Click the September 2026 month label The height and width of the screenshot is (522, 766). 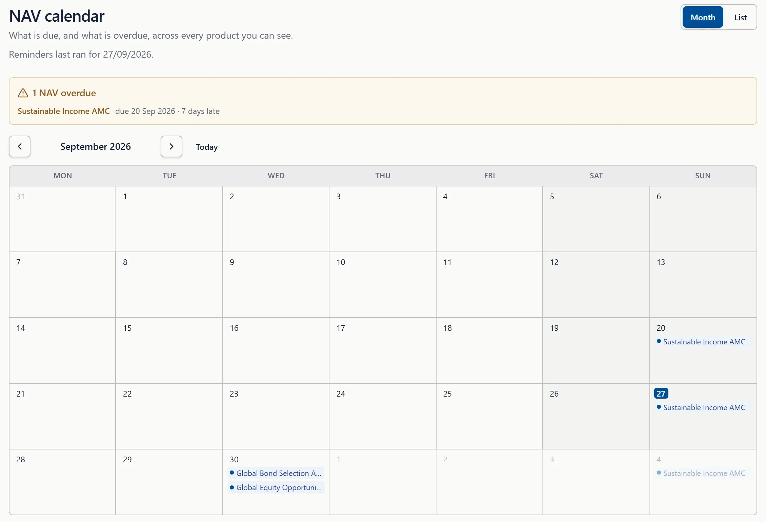(x=96, y=146)
